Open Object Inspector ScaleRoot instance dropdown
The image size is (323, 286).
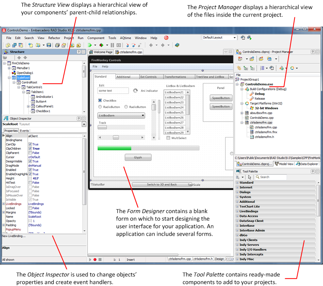pyautogui.click(x=84, y=124)
